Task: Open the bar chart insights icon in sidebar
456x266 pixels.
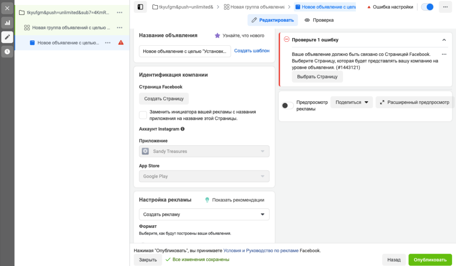Action: [x=7, y=23]
